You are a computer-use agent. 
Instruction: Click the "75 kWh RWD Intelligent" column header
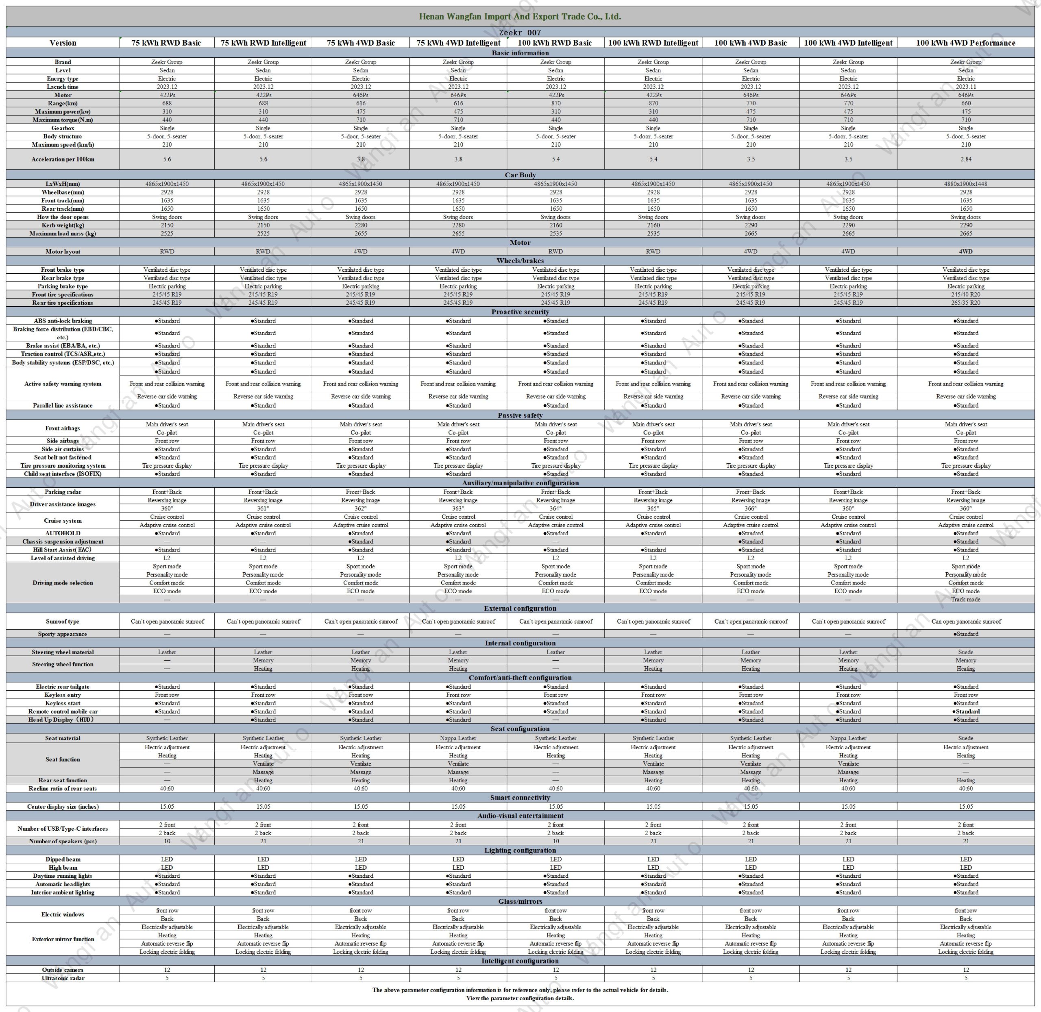pyautogui.click(x=263, y=43)
